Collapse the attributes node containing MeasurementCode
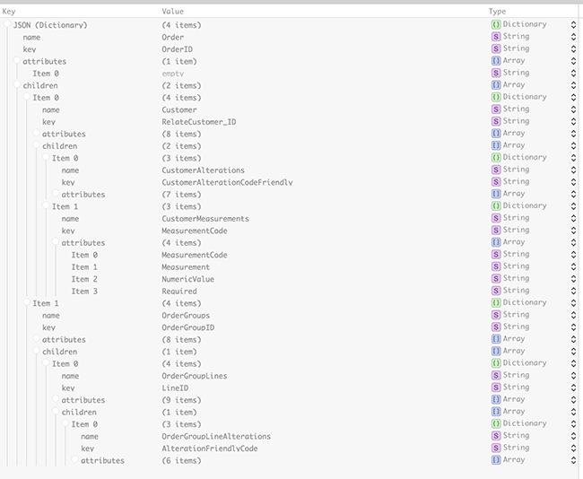 point(56,242)
